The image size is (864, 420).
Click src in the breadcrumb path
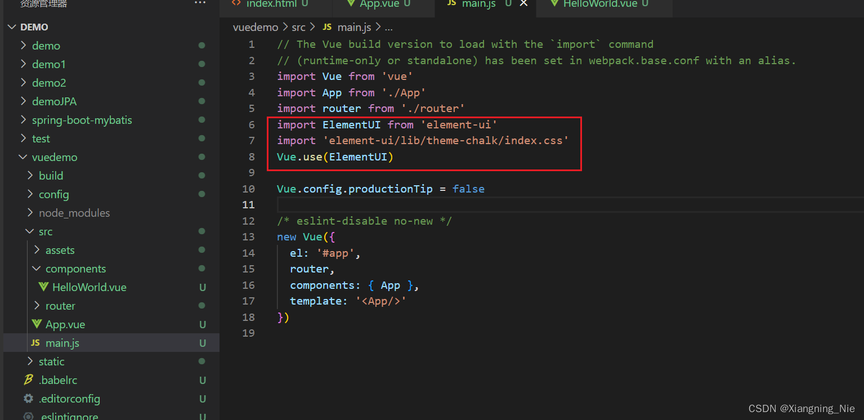coord(298,27)
